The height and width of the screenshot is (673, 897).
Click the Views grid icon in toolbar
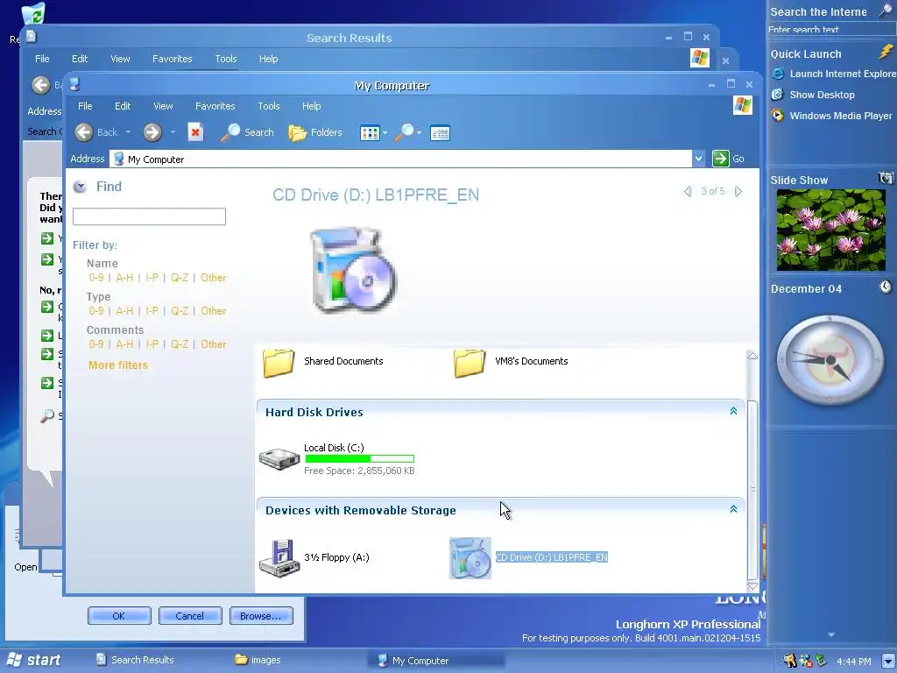(370, 133)
